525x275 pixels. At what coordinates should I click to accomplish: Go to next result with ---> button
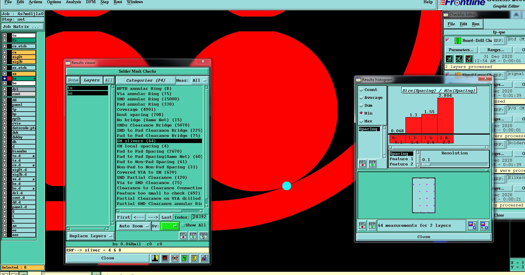153,217
